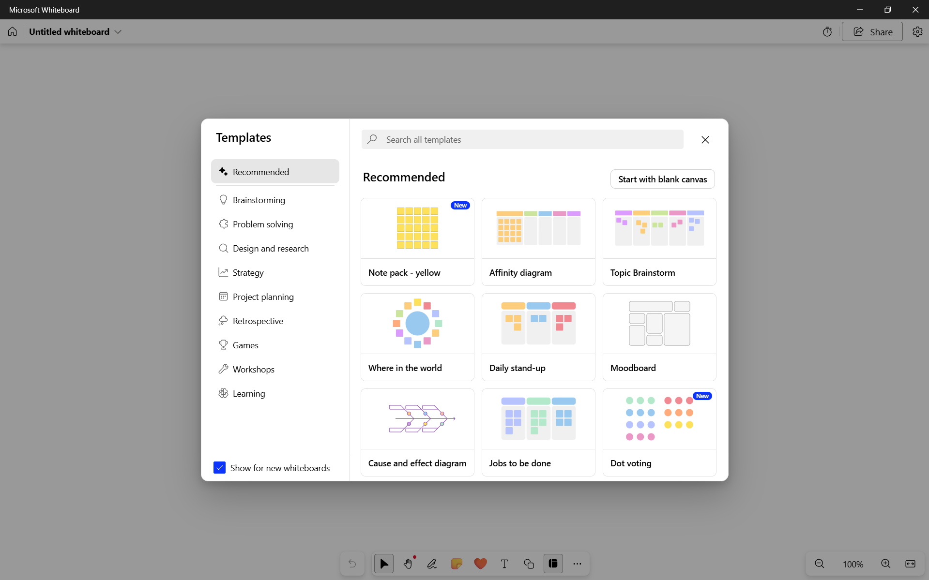
Task: Show Games templates
Action: click(x=275, y=345)
